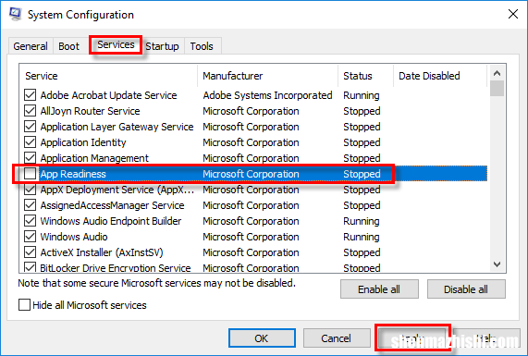Click Running status of Windows Audio
Image resolution: width=528 pixels, height=356 pixels.
(362, 237)
